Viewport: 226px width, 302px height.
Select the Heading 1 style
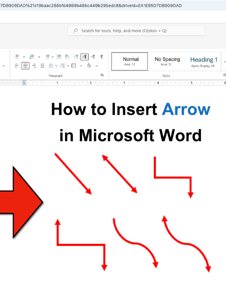(204, 62)
